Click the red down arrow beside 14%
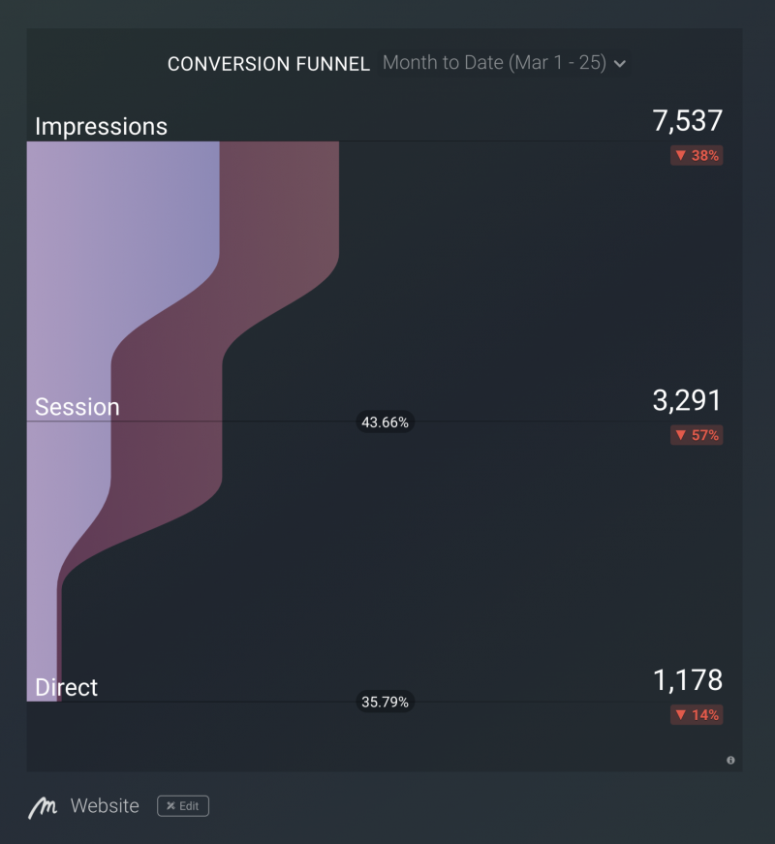 click(x=681, y=714)
